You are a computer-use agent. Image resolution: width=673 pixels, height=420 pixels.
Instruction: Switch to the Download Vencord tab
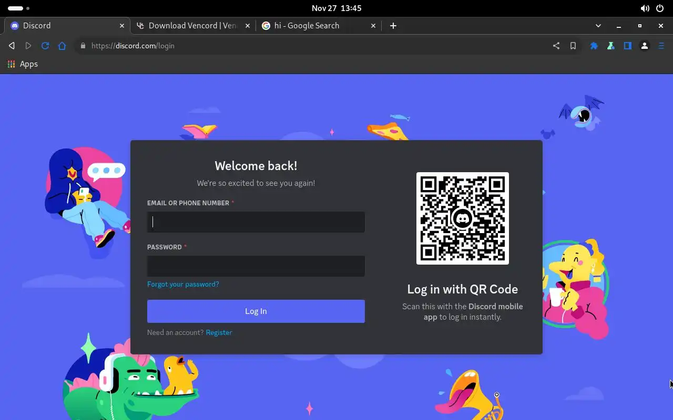click(192, 26)
